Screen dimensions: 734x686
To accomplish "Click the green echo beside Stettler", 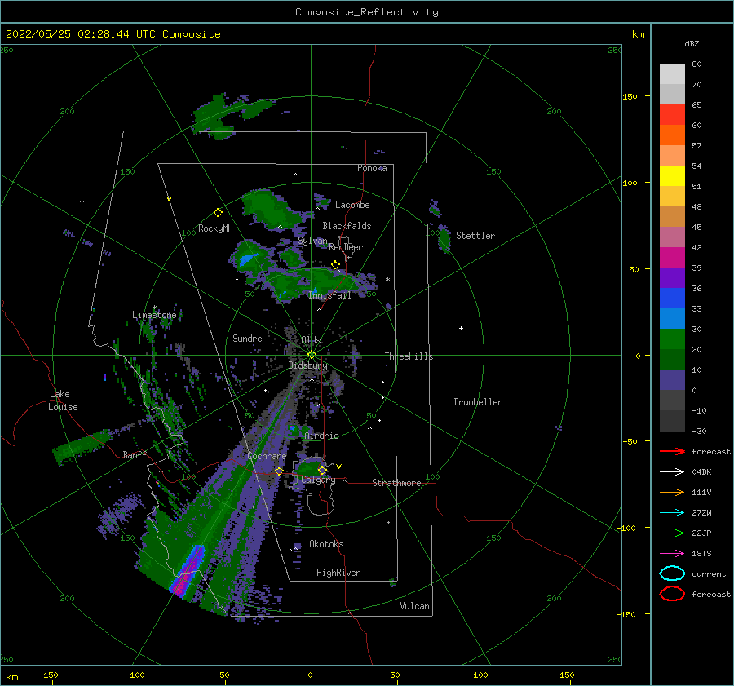I will click(x=444, y=239).
